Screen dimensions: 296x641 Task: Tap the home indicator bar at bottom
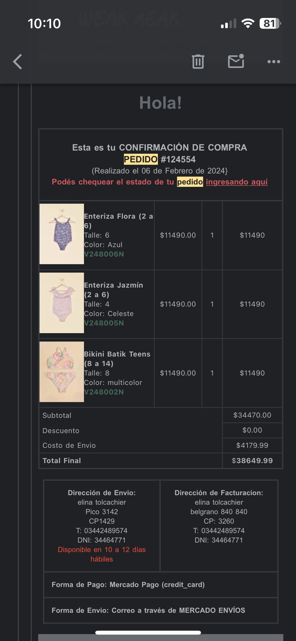pyautogui.click(x=148, y=633)
